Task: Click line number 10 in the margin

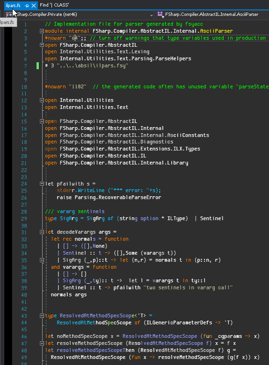Action: [x=24, y=87]
